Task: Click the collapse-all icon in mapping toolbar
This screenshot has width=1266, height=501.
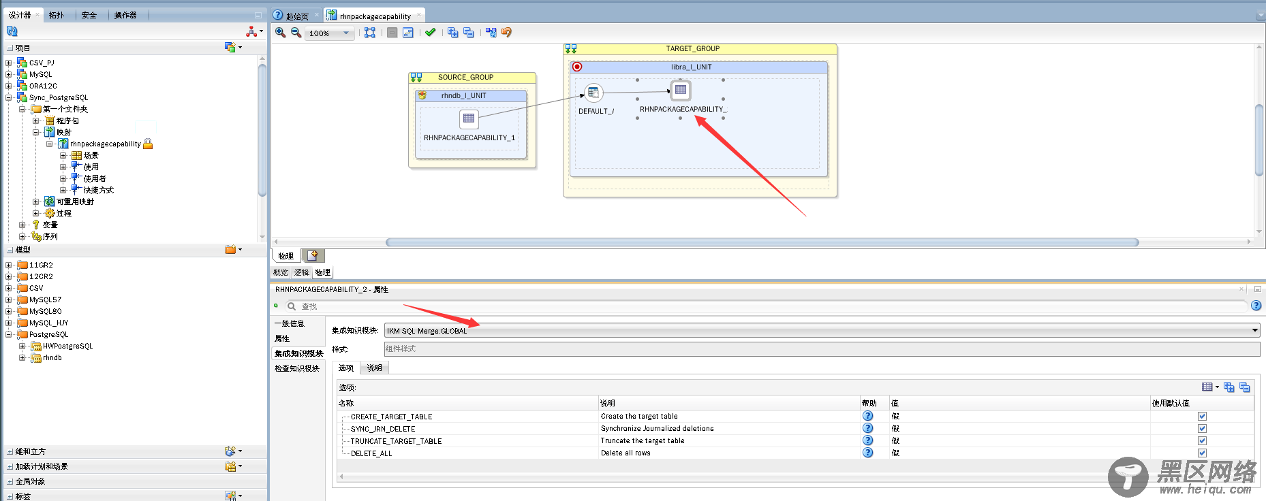Action: point(469,32)
